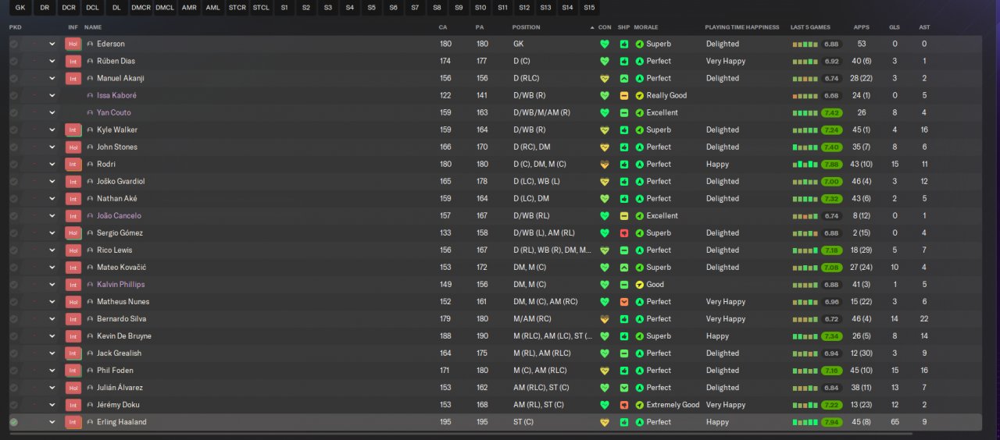Select the DCR position slot
This screenshot has height=440, width=1000.
pyautogui.click(x=69, y=8)
